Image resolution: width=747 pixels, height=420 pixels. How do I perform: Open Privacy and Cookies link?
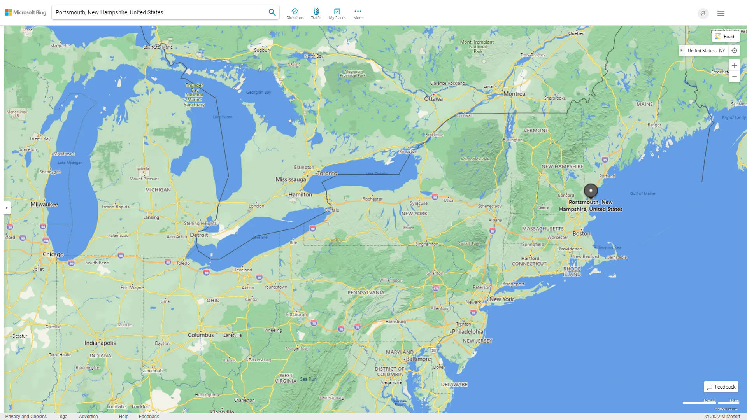tap(26, 416)
